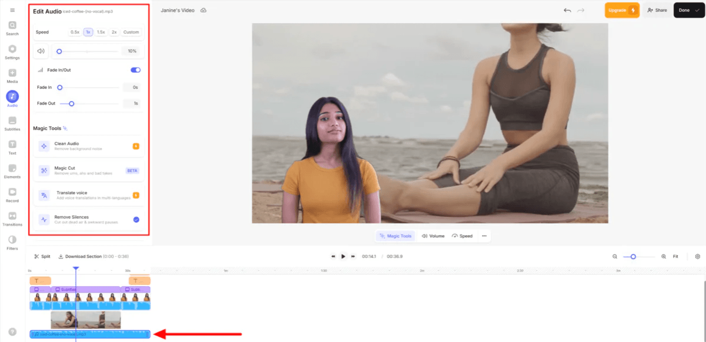Open the Elements sidebar panel
Screen dimensions: 706x342
coord(12,170)
